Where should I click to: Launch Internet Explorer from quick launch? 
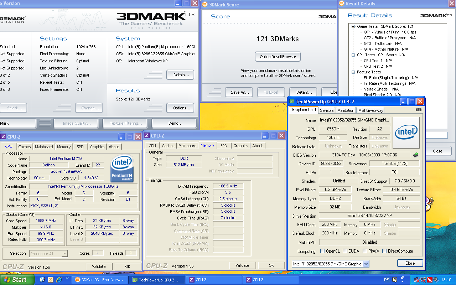click(59, 280)
